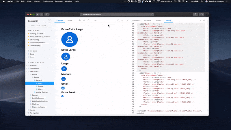The width and height of the screenshot is (231, 130).
Task: Click the copy canvas link icon
Action: point(127,21)
